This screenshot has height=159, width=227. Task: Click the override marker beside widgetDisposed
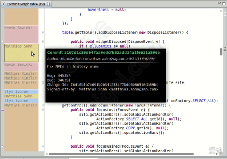(x=2, y=41)
